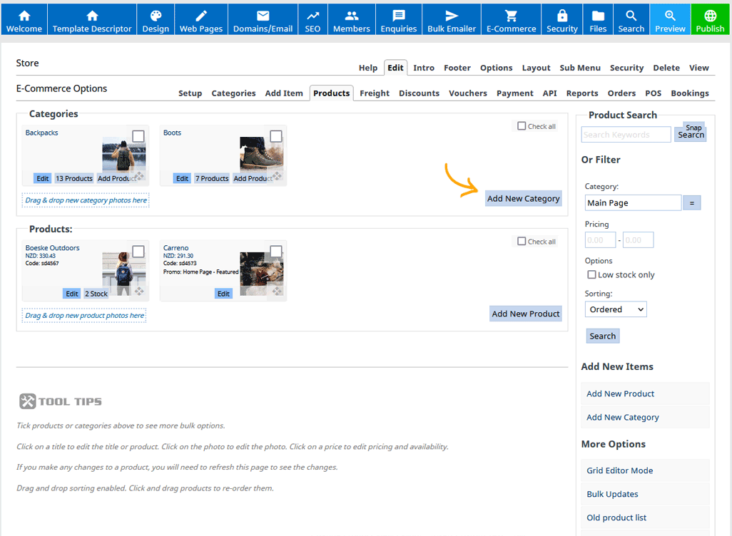Open the Search magnifier section
The image size is (732, 536).
point(631,19)
